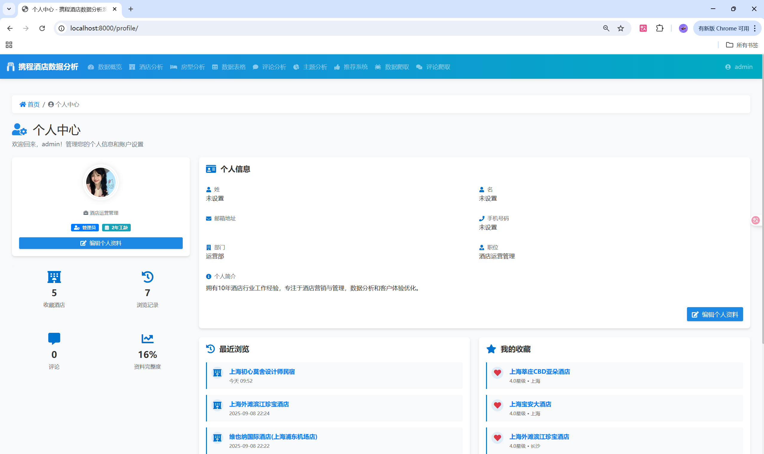The width and height of the screenshot is (764, 454).
Task: Open Chrome's three-dot menu
Action: coord(755,28)
